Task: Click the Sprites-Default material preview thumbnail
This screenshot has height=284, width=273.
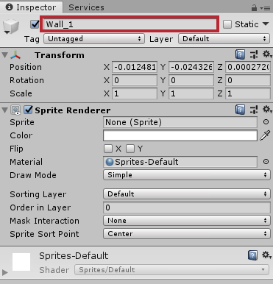Action: pyautogui.click(x=21, y=262)
